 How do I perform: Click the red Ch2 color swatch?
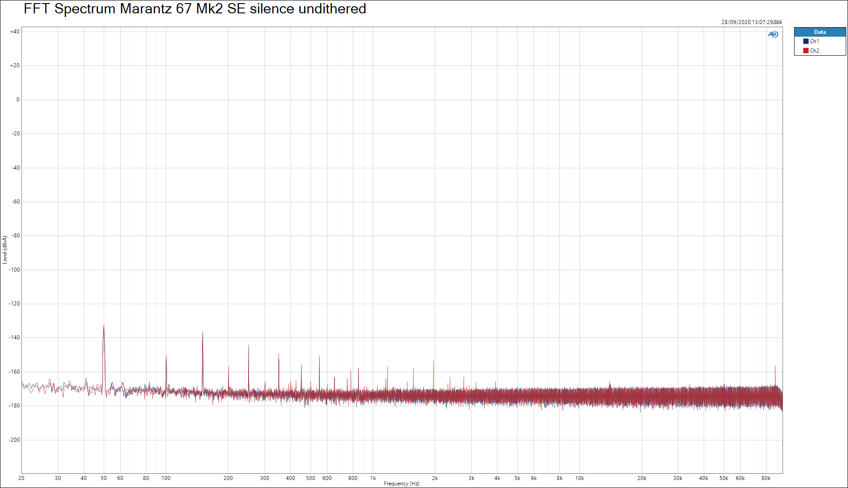click(806, 51)
